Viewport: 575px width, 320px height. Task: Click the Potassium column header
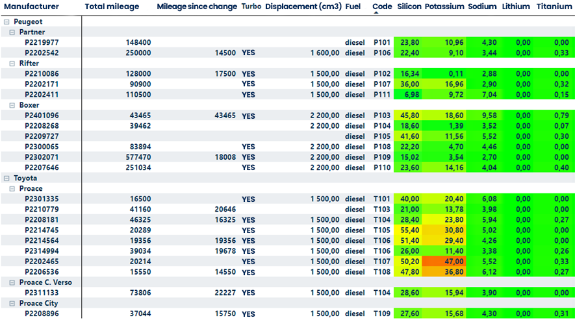[x=444, y=6]
